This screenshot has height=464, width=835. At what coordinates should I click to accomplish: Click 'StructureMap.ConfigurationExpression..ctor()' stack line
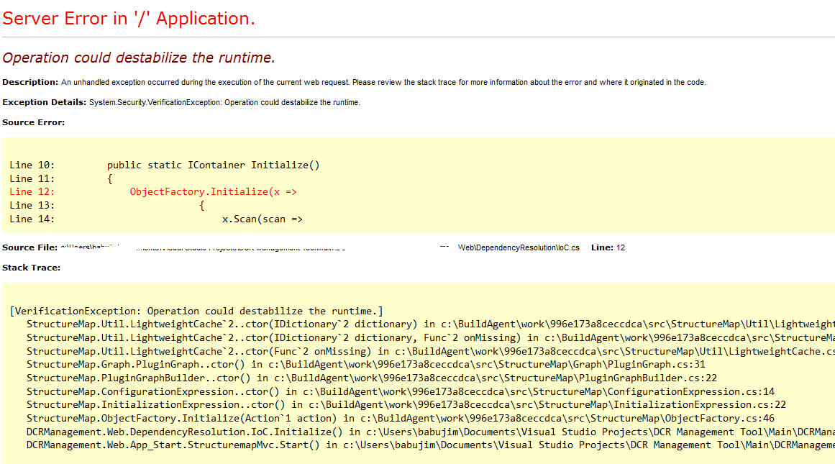tap(401, 392)
